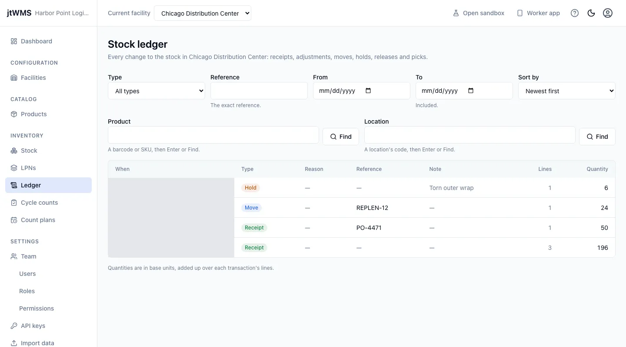Click the Products box icon
626x347 pixels.
14,114
